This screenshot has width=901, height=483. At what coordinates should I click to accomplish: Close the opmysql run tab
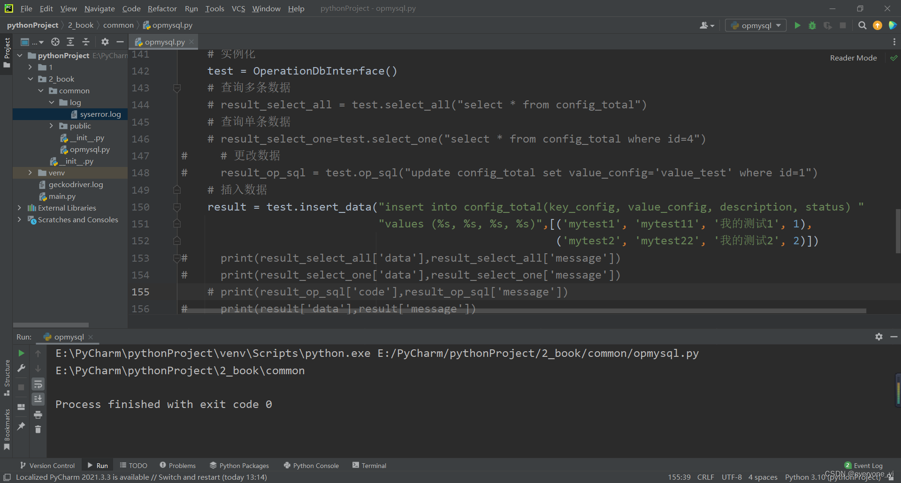pos(91,337)
